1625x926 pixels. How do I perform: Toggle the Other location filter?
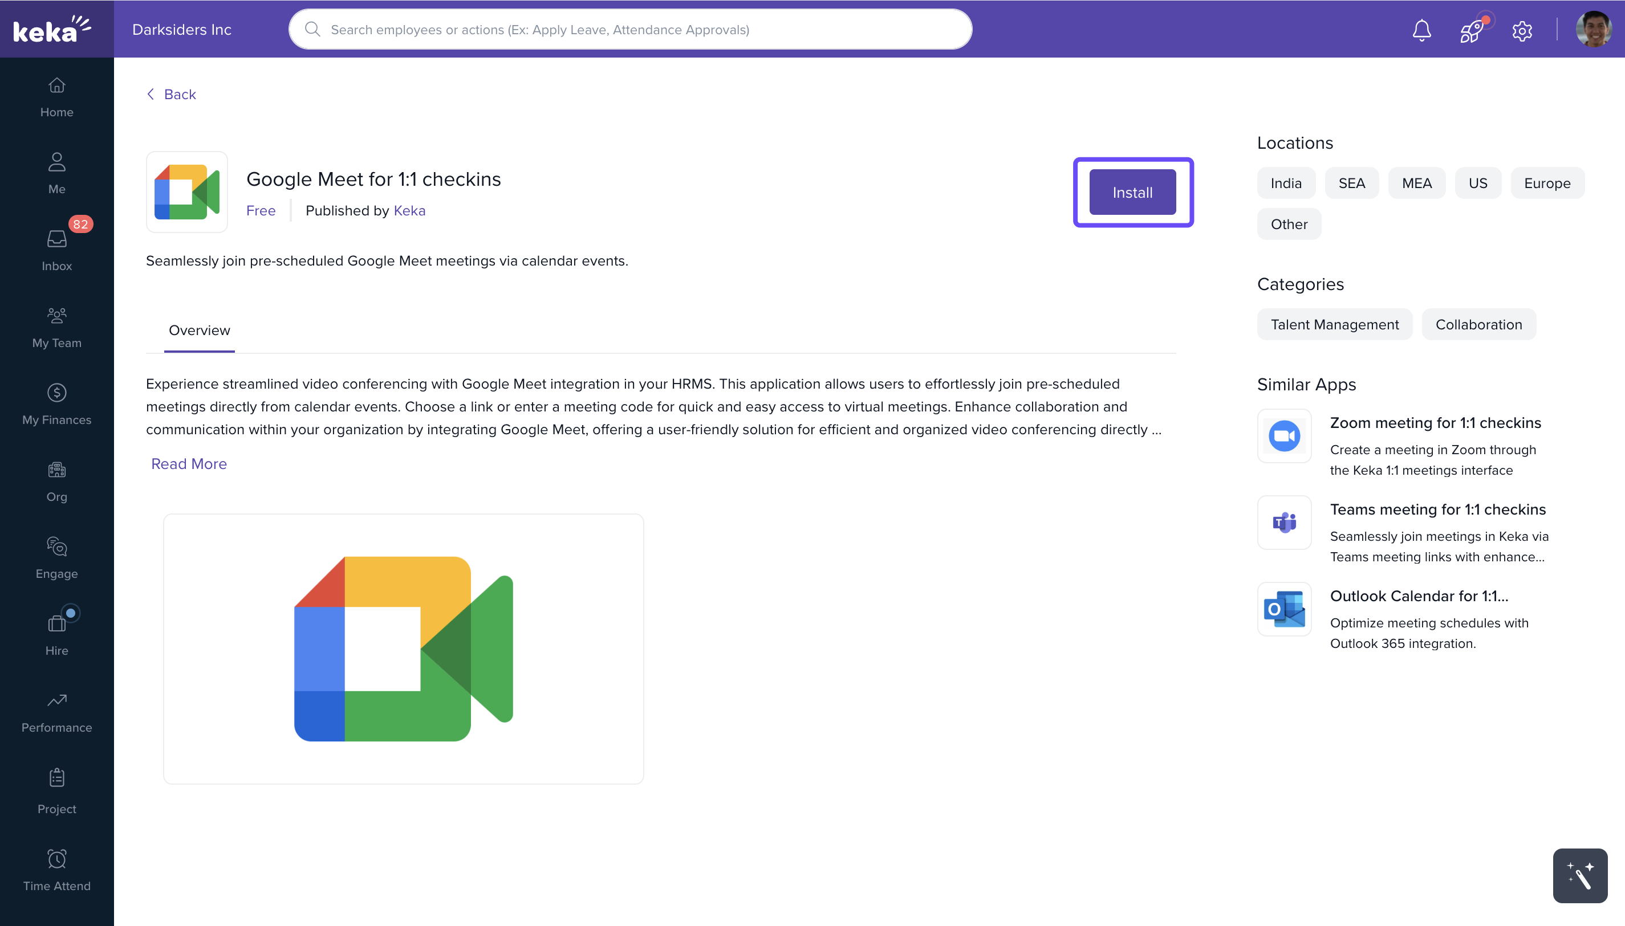tap(1289, 223)
